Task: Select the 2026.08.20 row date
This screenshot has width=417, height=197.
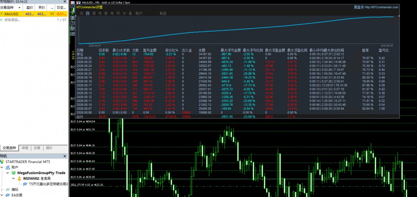Action: pos(84,74)
